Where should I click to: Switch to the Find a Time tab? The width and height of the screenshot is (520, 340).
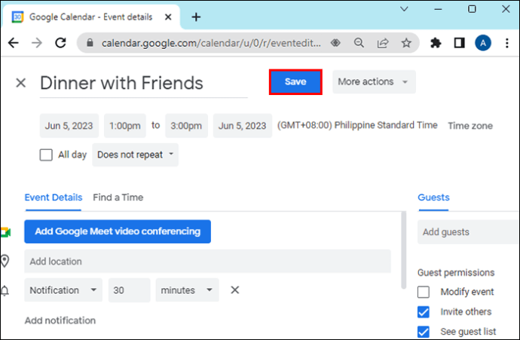(x=118, y=198)
